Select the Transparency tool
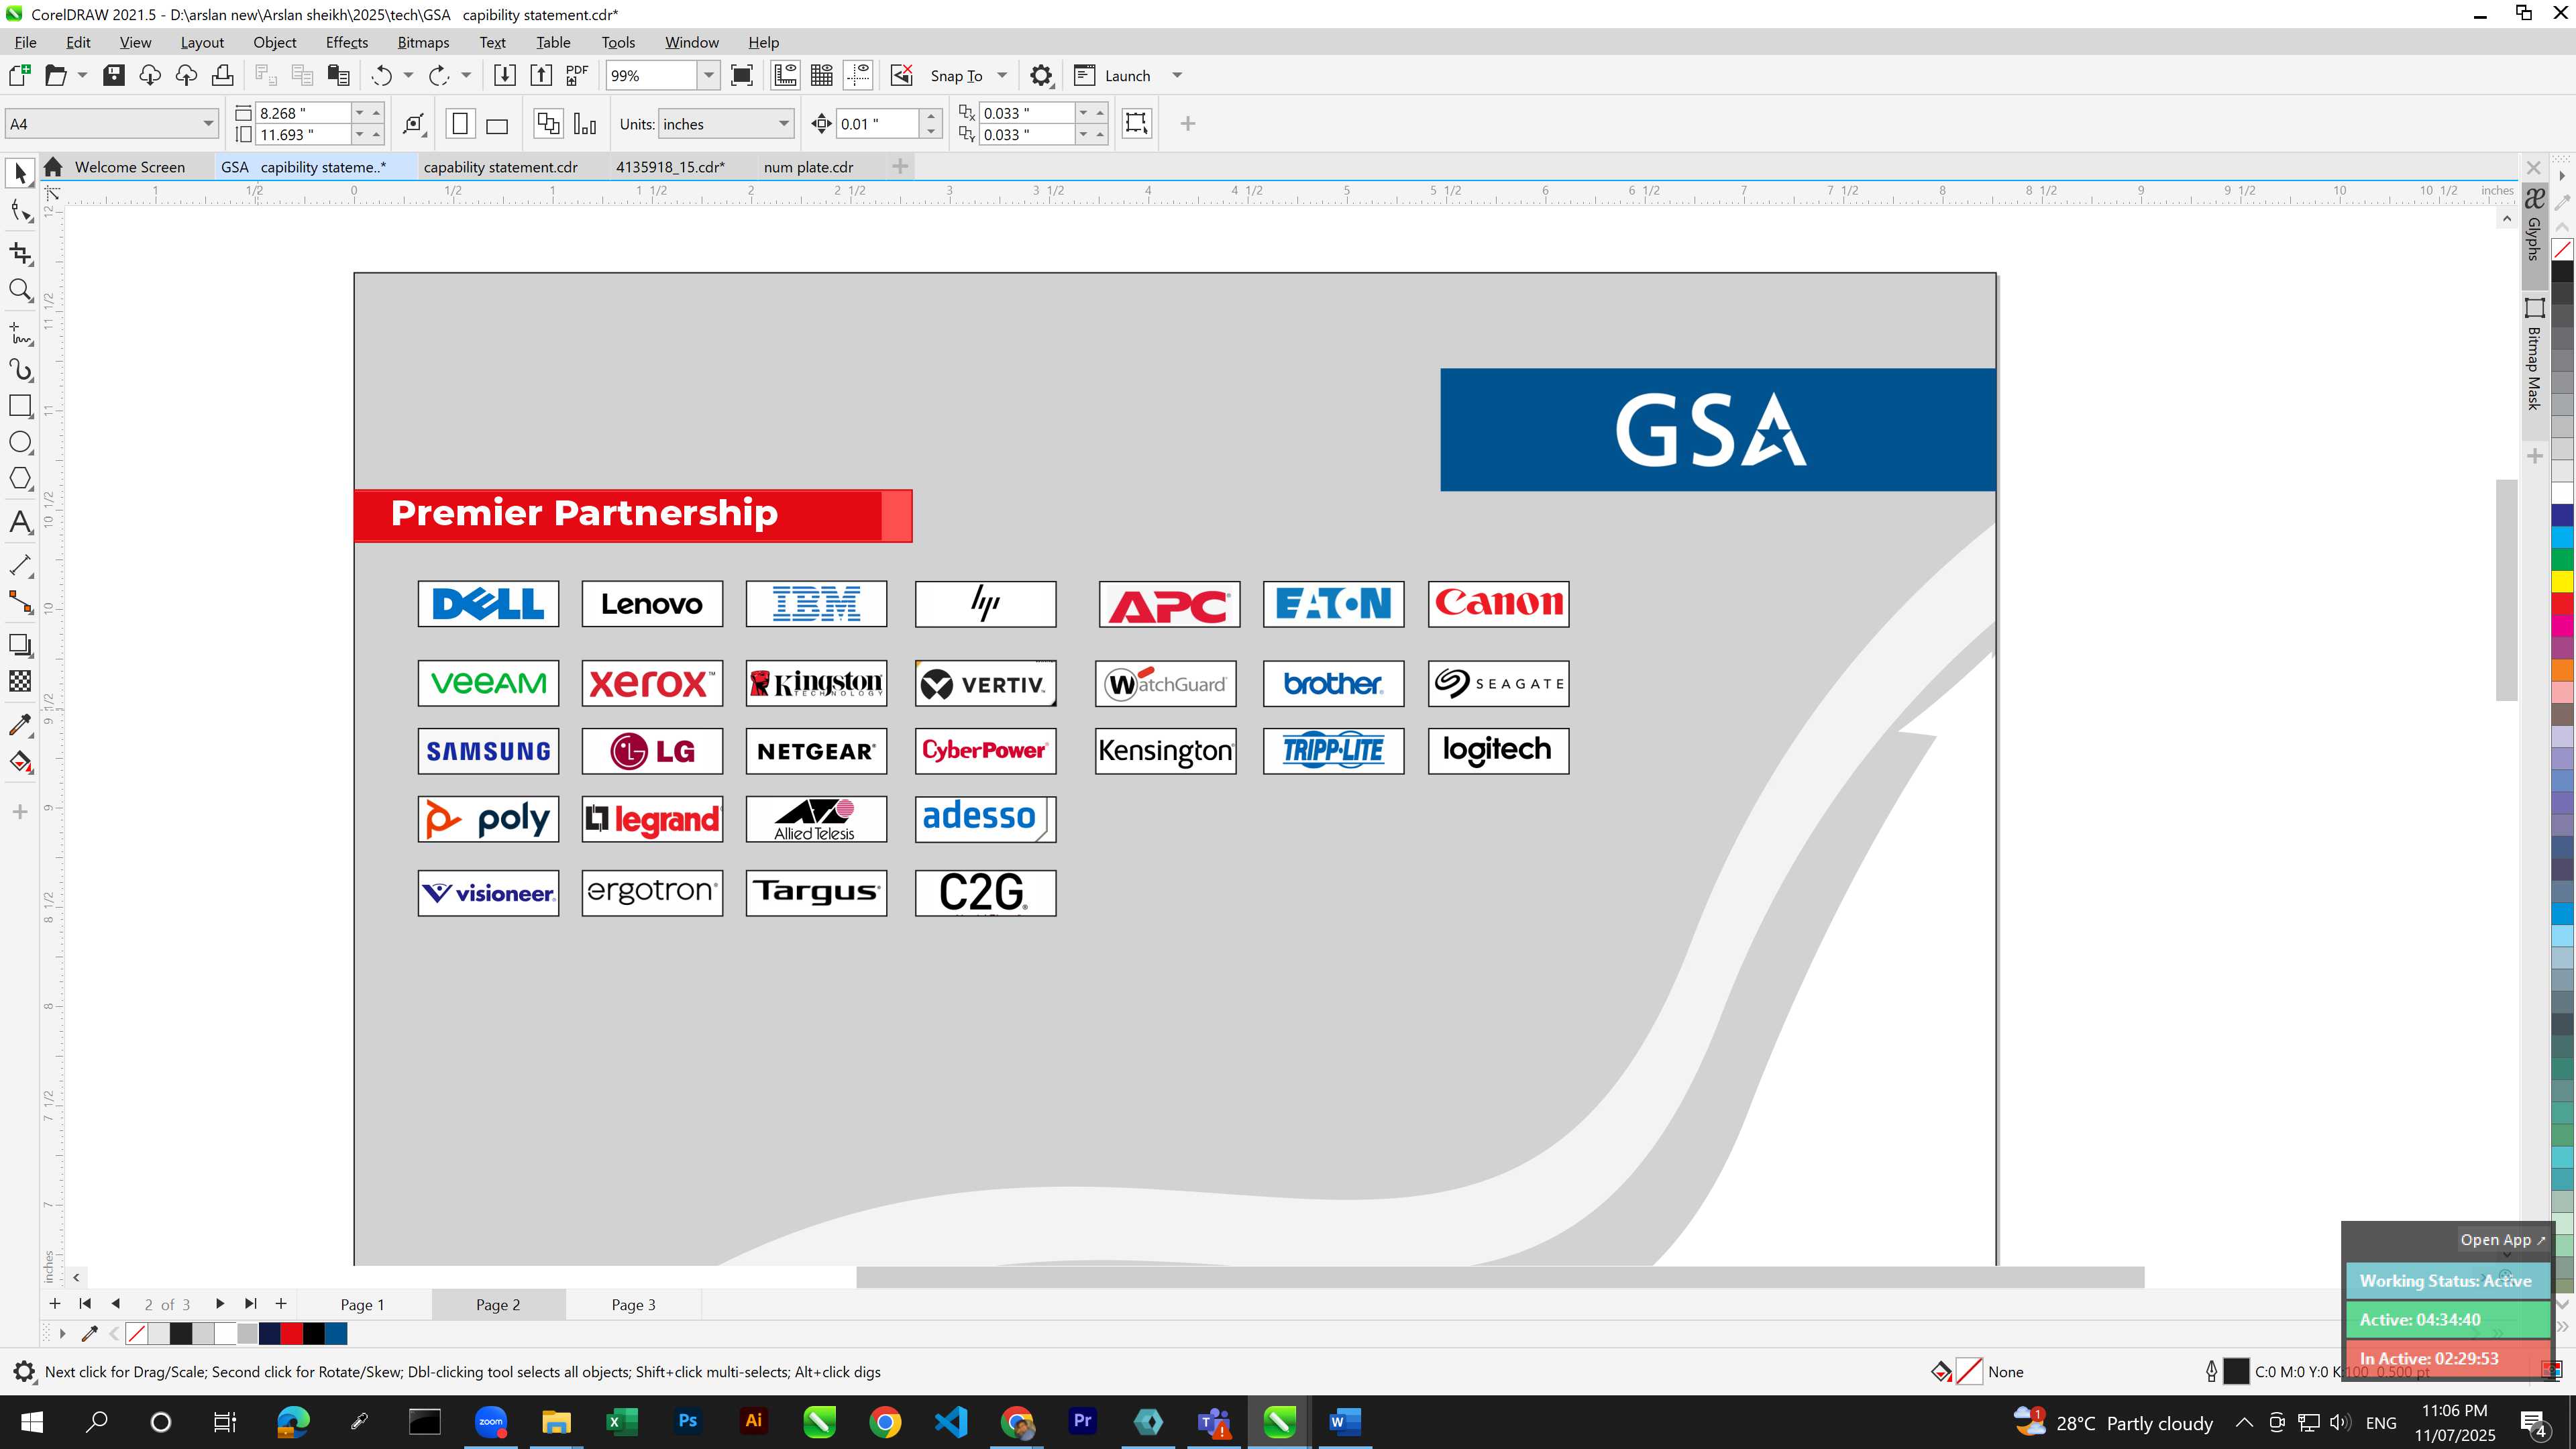Viewport: 2576px width, 1449px height. coord(20,681)
